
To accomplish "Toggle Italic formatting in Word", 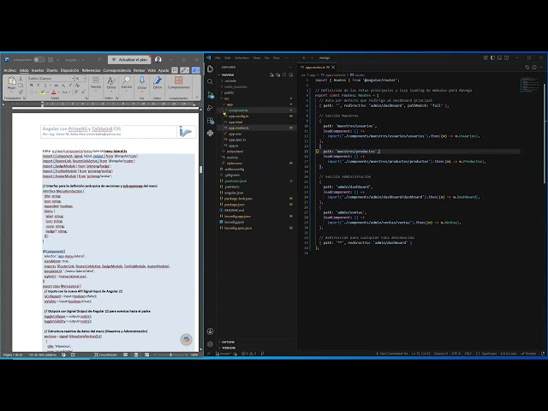I will click(x=38, y=86).
